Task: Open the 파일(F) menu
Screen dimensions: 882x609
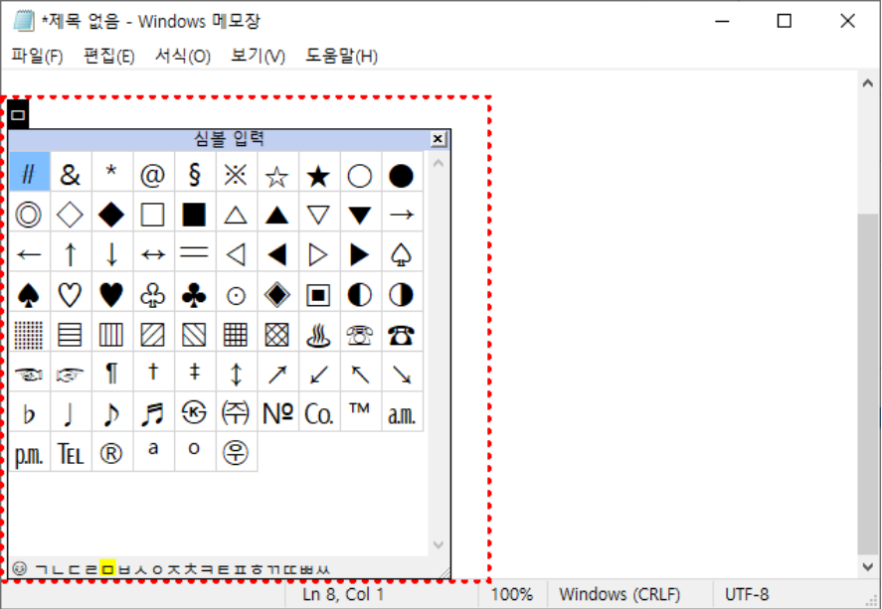Action: pyautogui.click(x=37, y=56)
